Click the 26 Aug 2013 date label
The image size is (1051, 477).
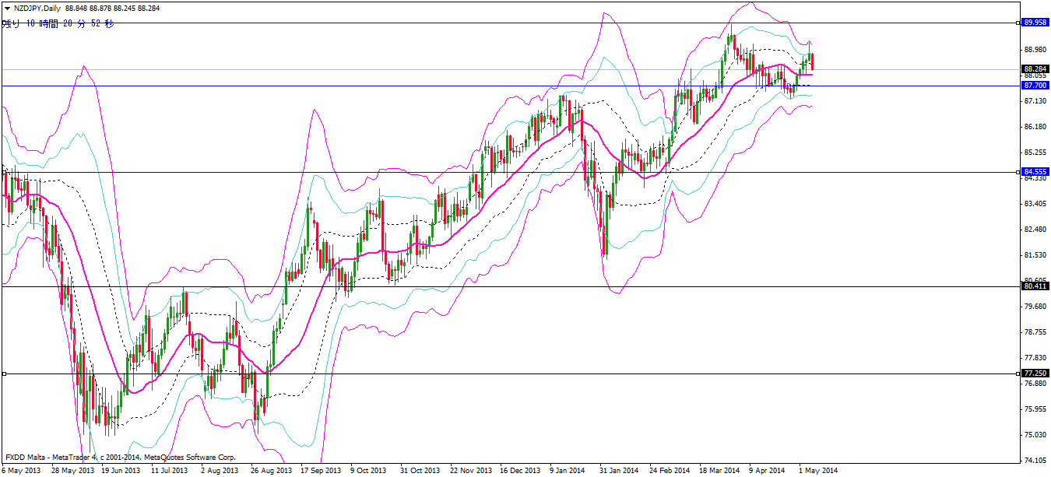click(272, 471)
